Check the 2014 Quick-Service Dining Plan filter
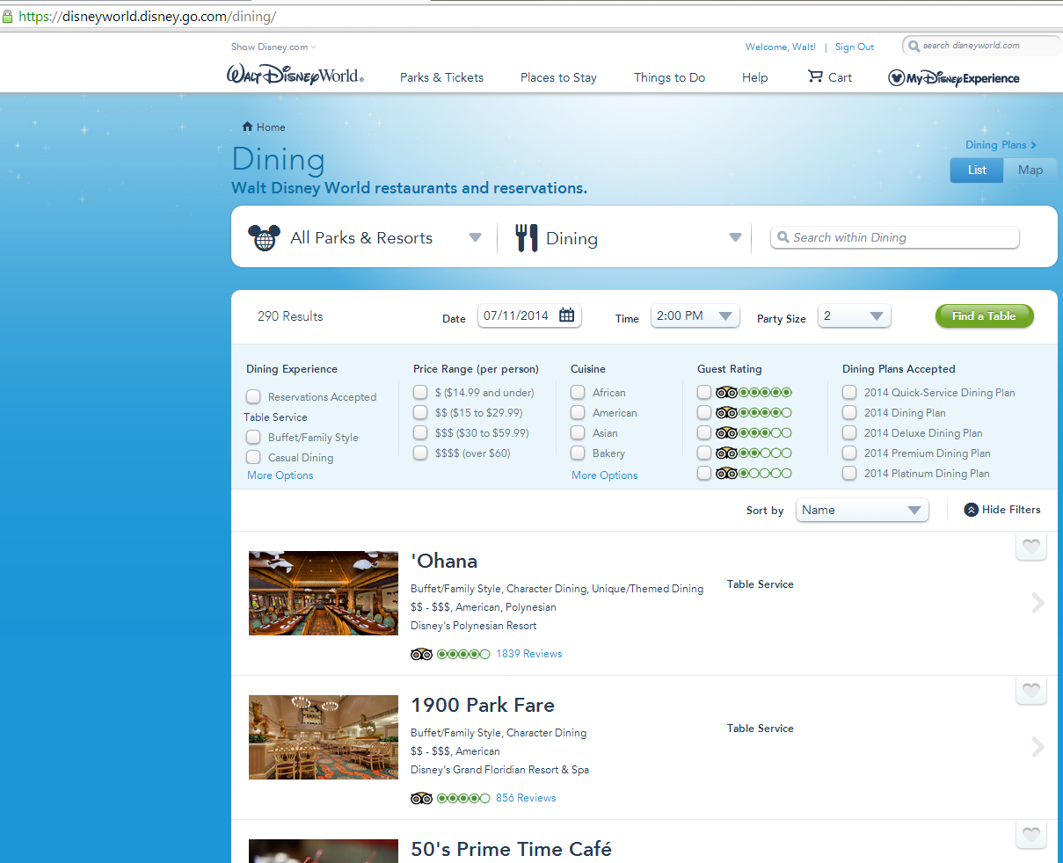The width and height of the screenshot is (1063, 863). tap(849, 392)
